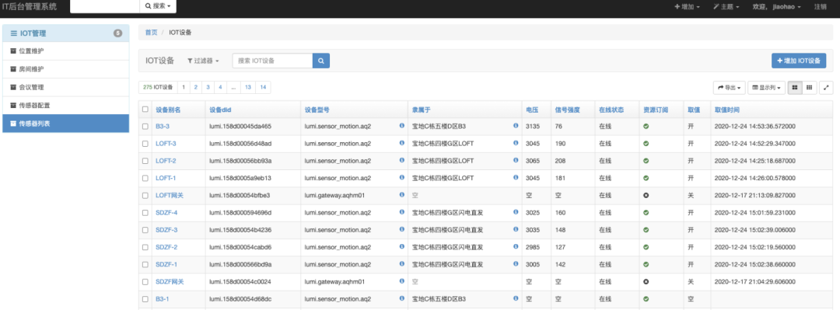The image size is (840, 310).
Task: Open the 导出 export dropdown
Action: pos(729,87)
